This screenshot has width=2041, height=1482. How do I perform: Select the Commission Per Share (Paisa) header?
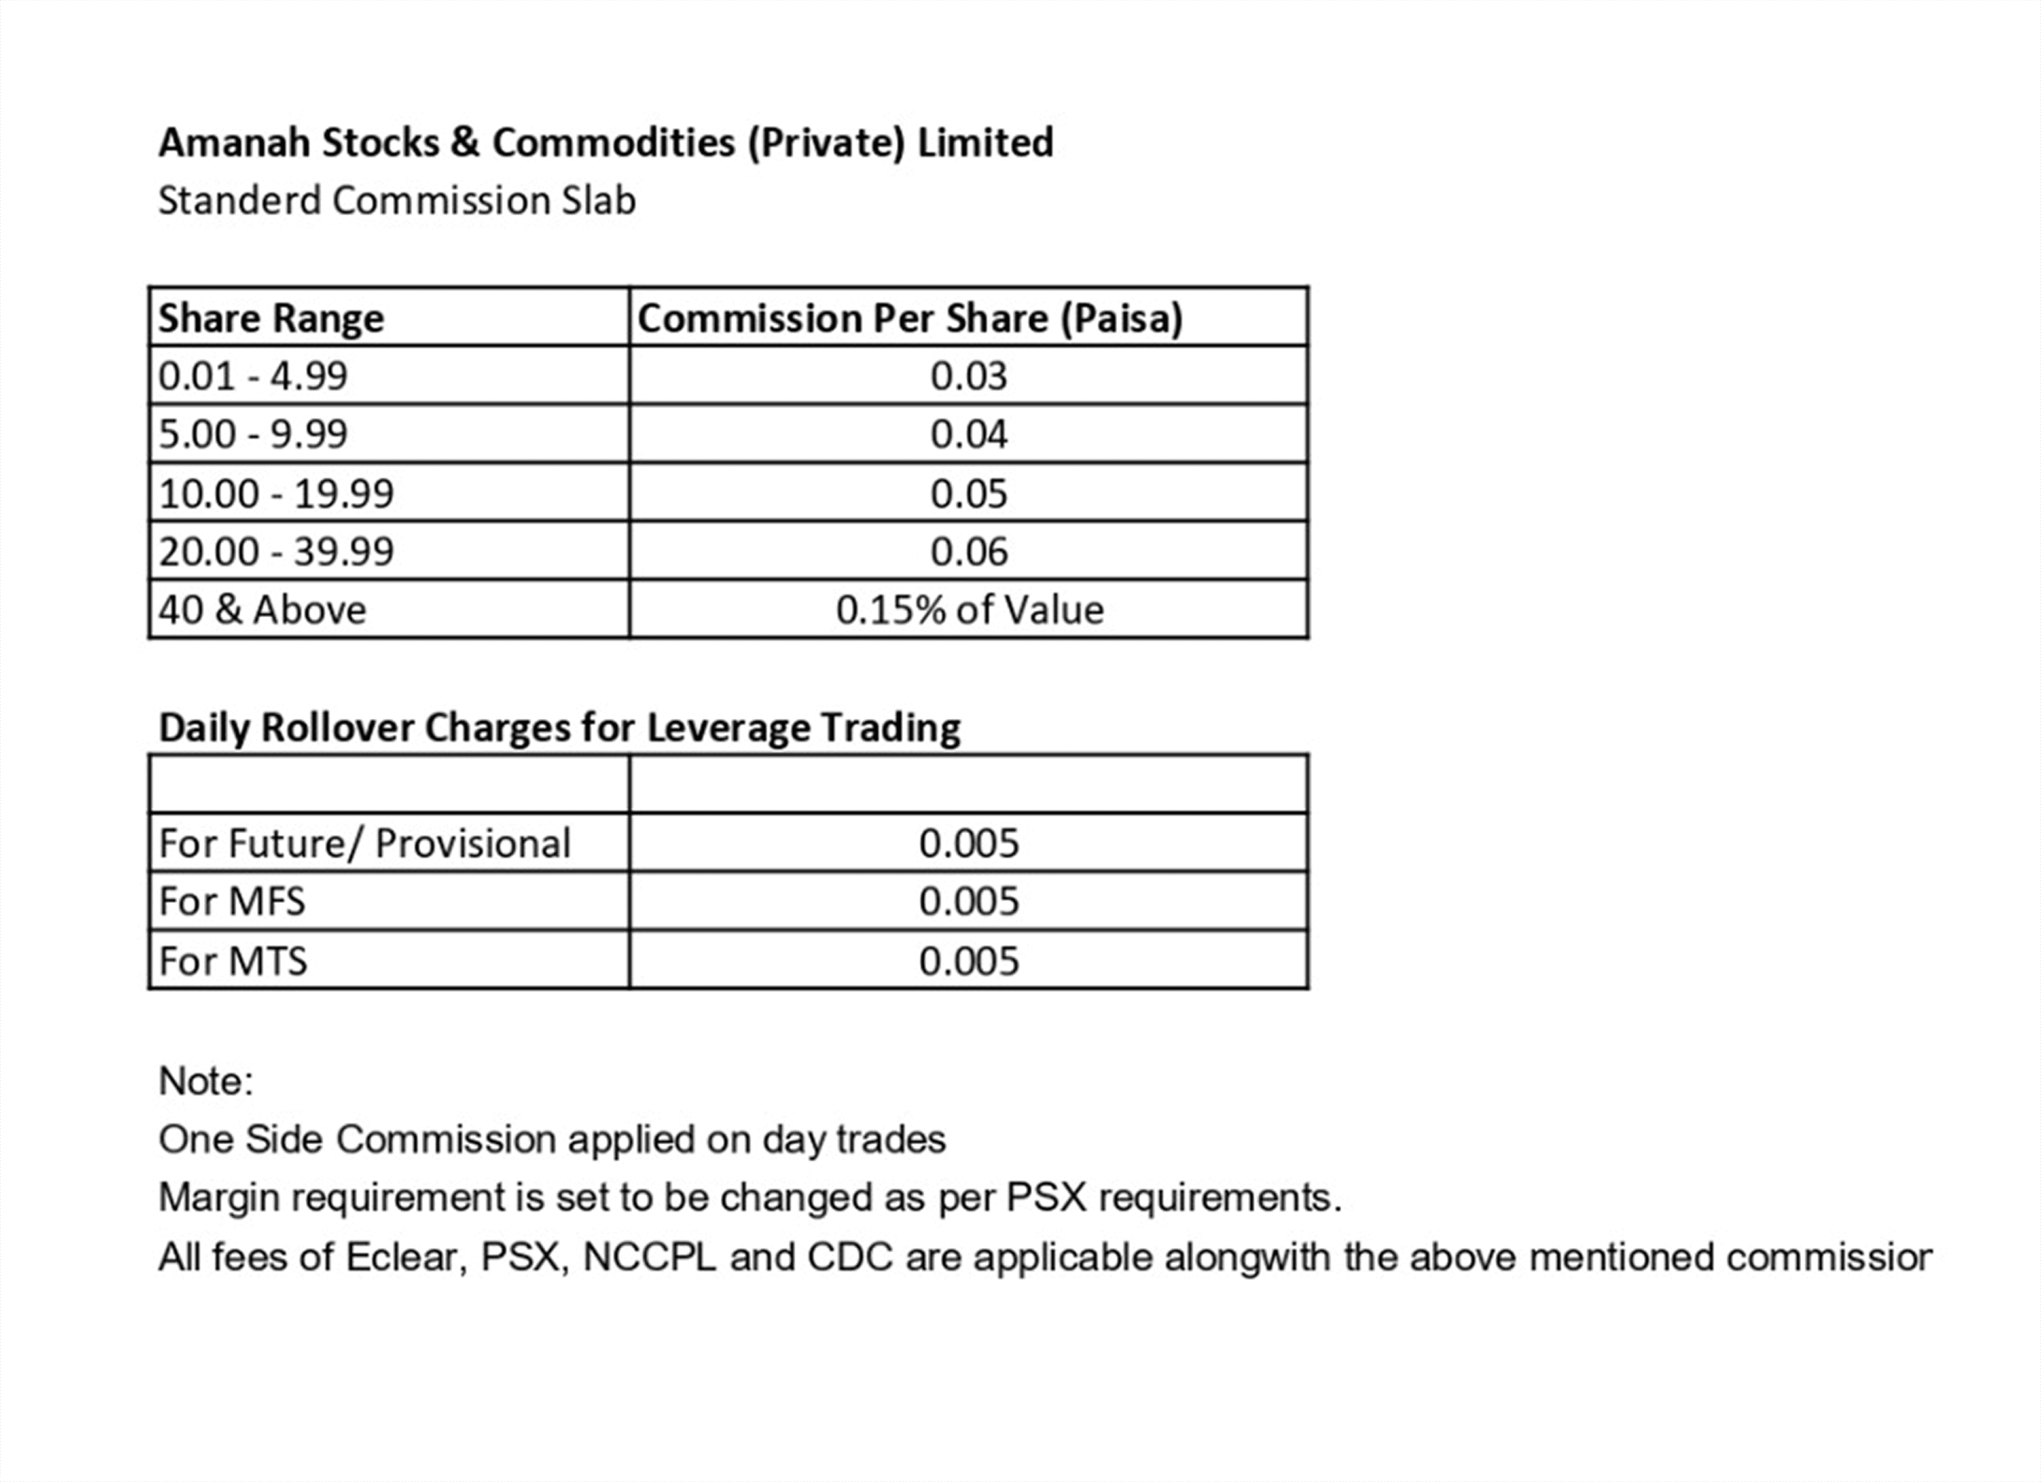(910, 317)
